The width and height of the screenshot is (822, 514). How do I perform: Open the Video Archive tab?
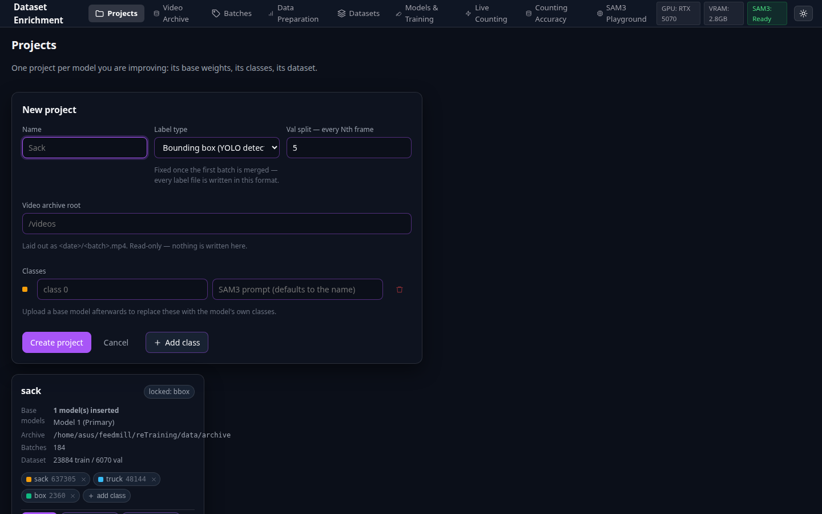tap(172, 13)
